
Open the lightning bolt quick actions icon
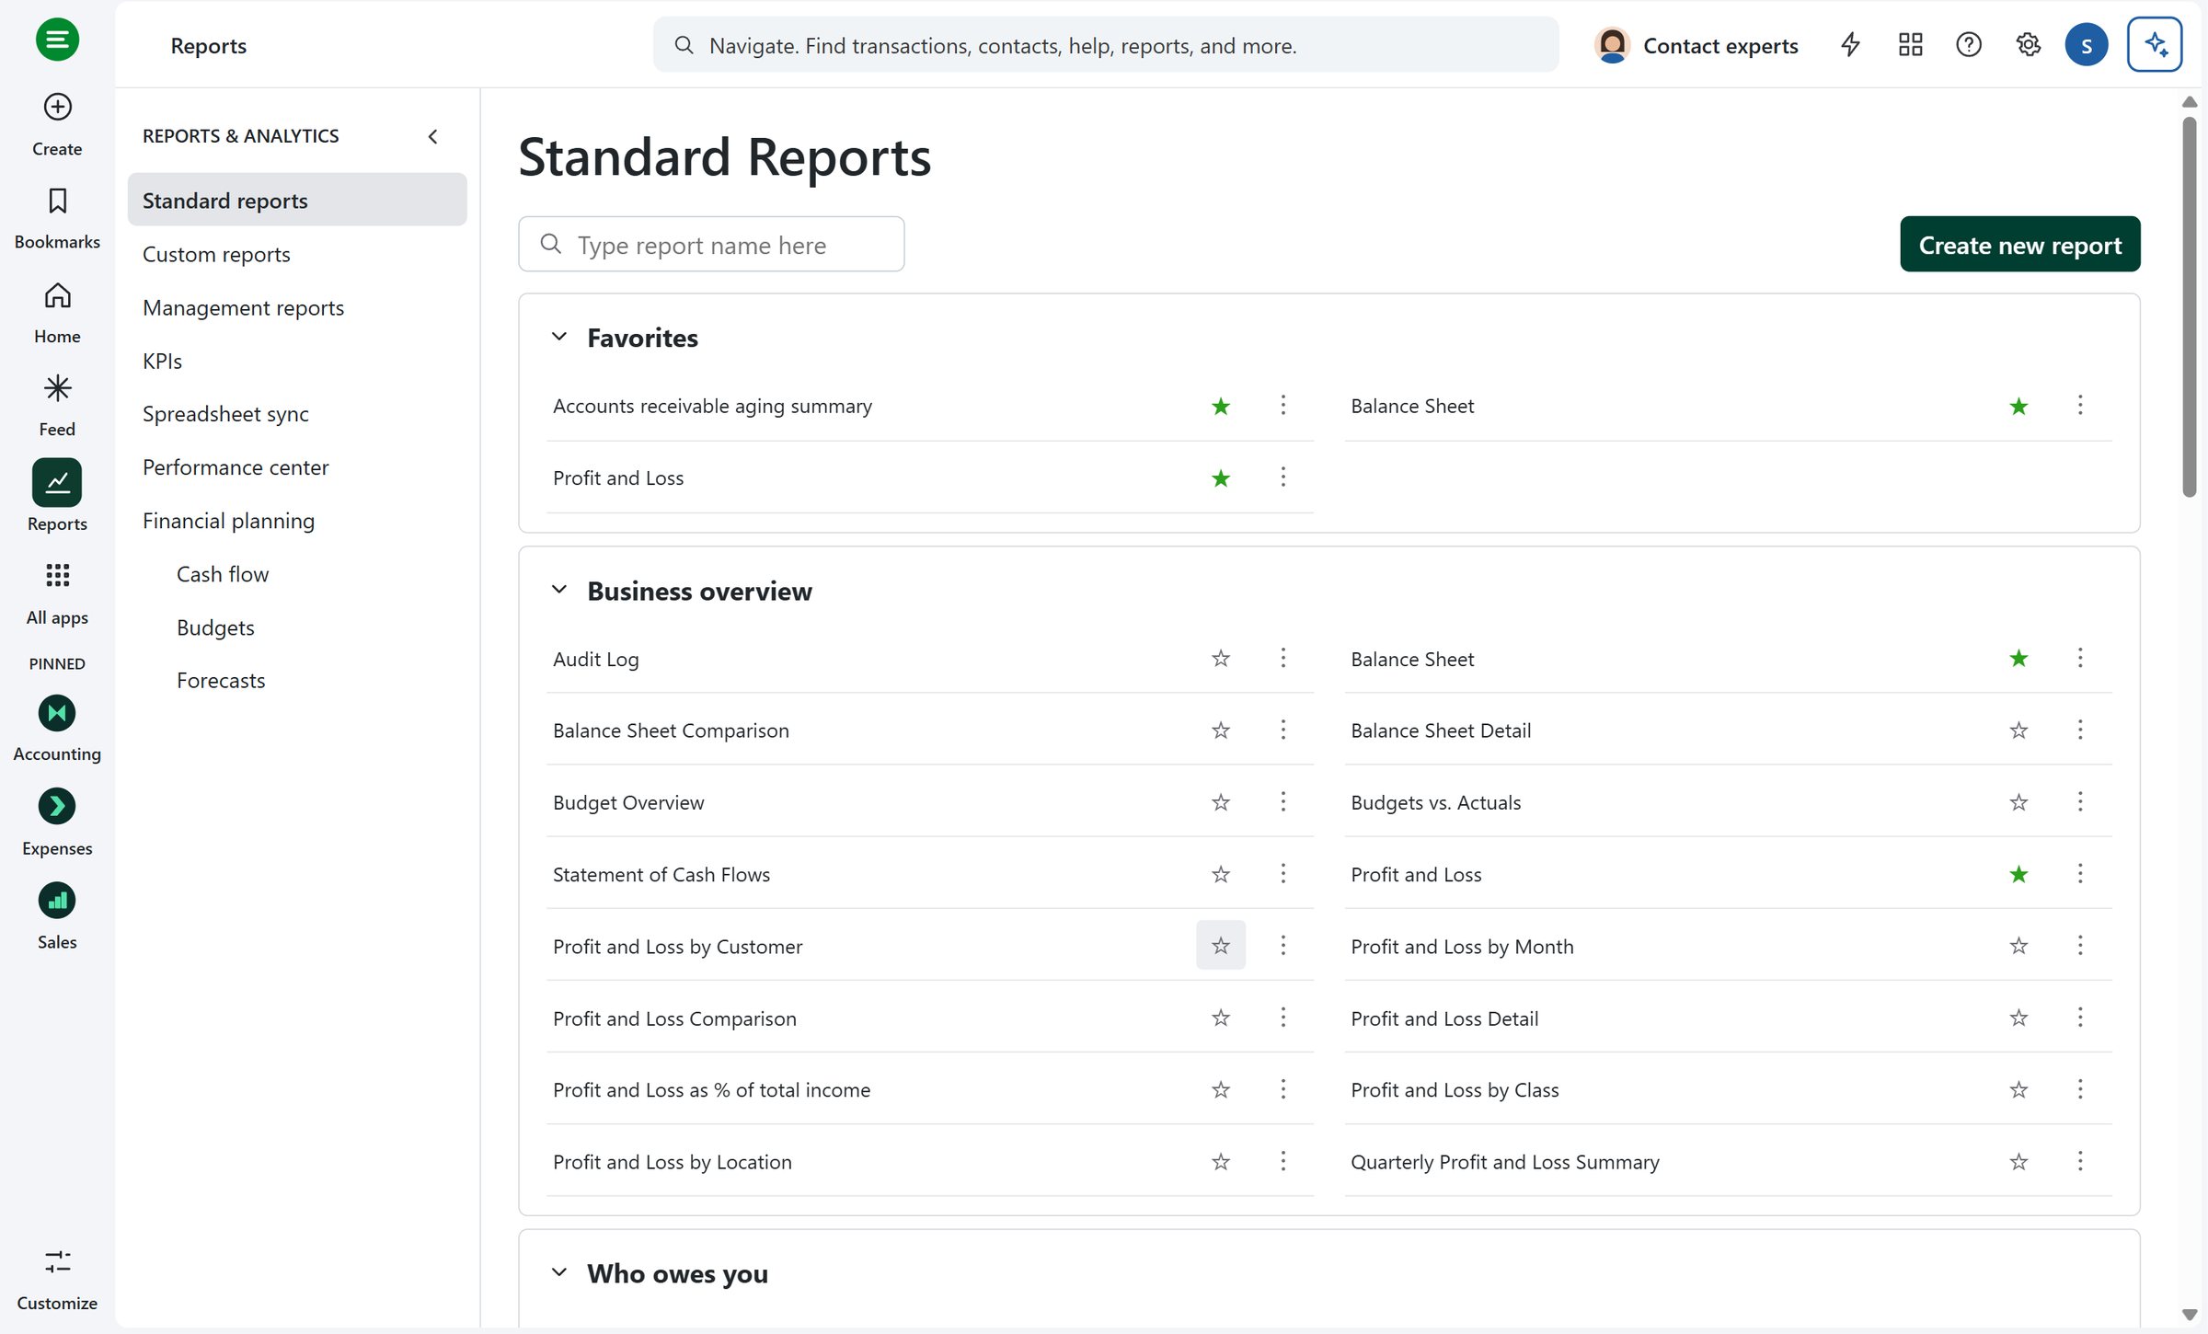click(1850, 44)
